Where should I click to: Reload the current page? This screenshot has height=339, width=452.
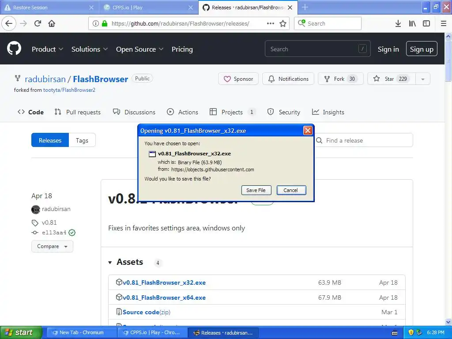pos(38,23)
